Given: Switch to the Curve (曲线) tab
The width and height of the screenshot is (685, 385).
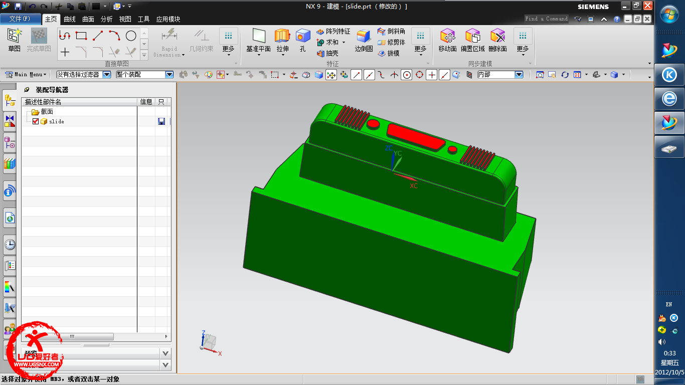Looking at the screenshot, I should (x=70, y=19).
